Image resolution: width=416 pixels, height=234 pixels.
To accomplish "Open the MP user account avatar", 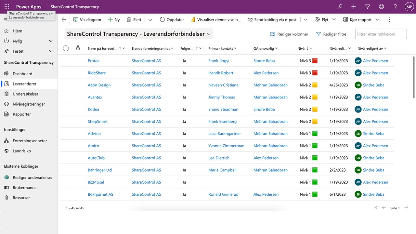I will coord(409,6).
